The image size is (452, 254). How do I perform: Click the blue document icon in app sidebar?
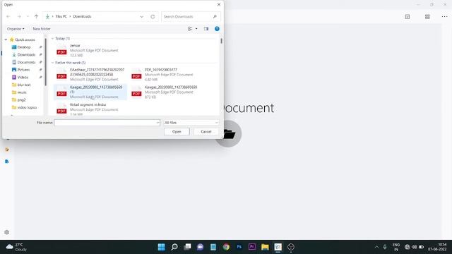point(7,162)
